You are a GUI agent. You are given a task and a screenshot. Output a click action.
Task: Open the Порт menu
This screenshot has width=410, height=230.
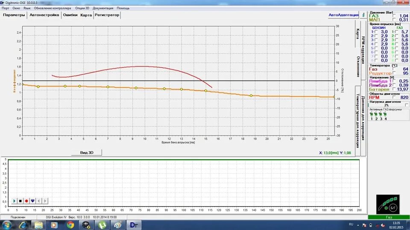[x=6, y=8]
